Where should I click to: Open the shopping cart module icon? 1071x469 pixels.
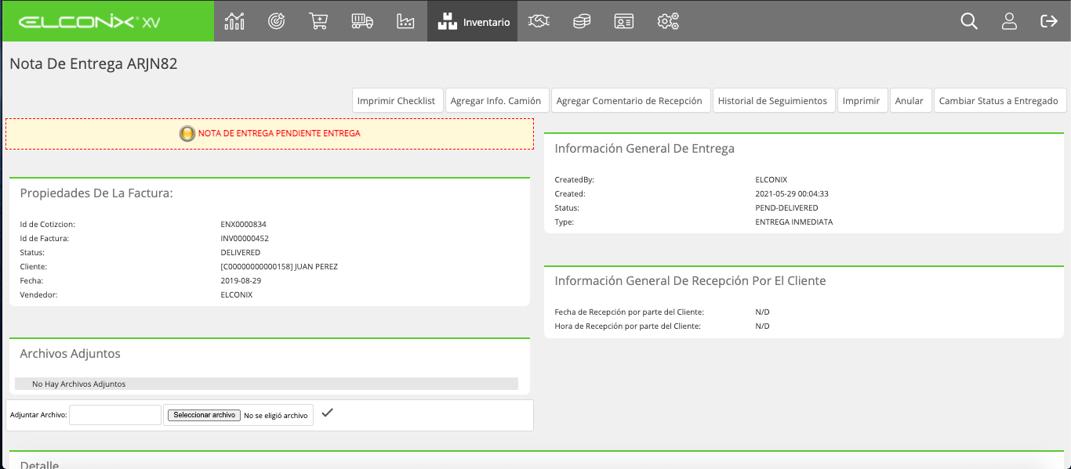318,21
